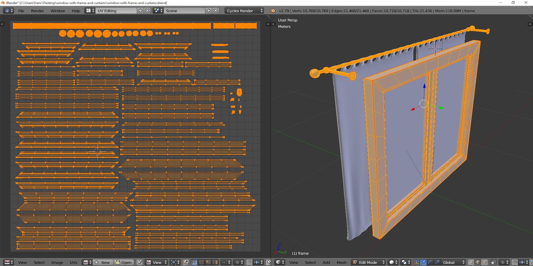Open the Info editor type selector
Image resolution: width=533 pixels, height=266 pixels.
pyautogui.click(x=8, y=11)
